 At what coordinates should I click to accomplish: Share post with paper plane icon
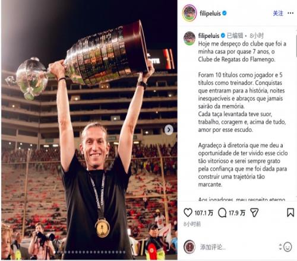(254, 213)
